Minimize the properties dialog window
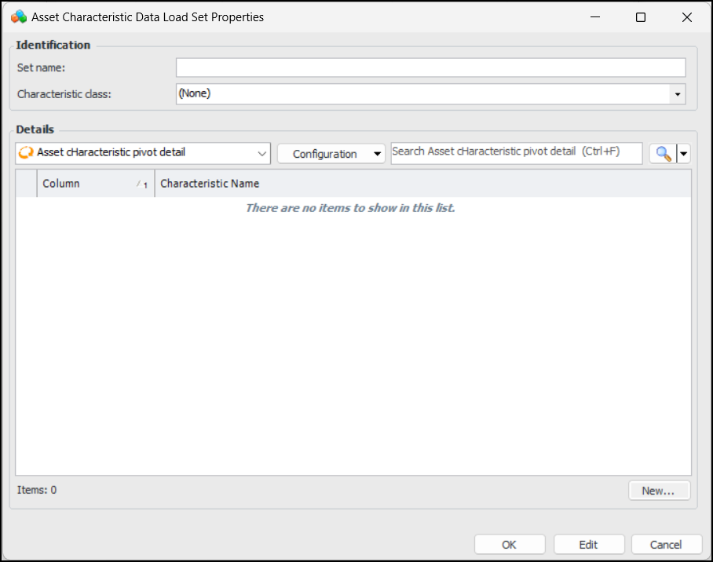The image size is (713, 562). (x=594, y=17)
